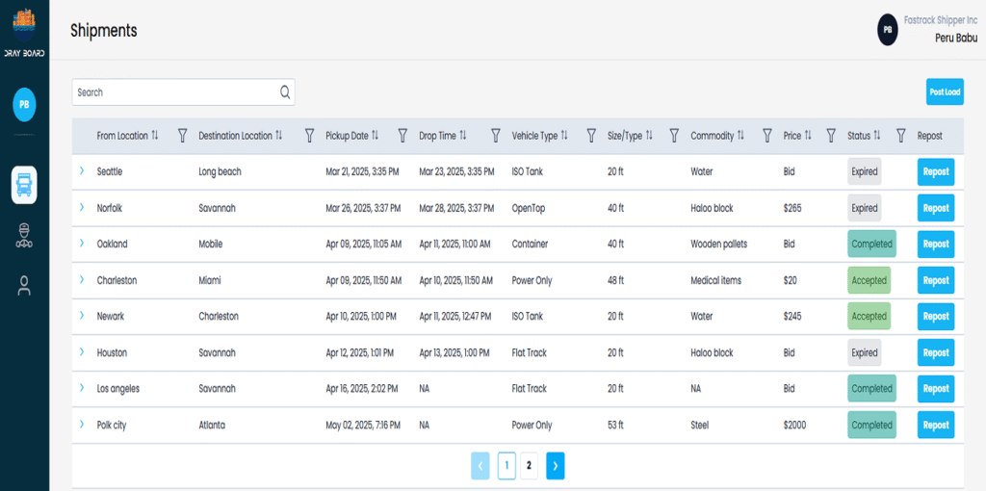Open the driver sidebar icon
The width and height of the screenshot is (986, 491).
point(24,236)
